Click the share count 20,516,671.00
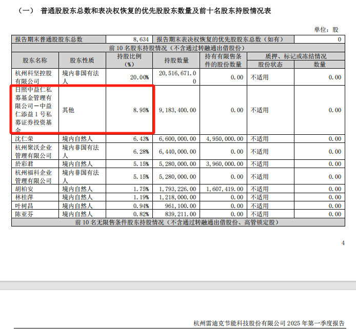Screen dimensions: 356x329 pyautogui.click(x=177, y=77)
